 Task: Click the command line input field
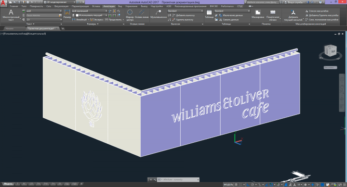click(179, 180)
